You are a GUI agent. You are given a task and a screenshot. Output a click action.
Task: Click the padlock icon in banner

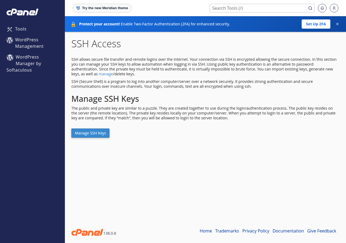73,24
